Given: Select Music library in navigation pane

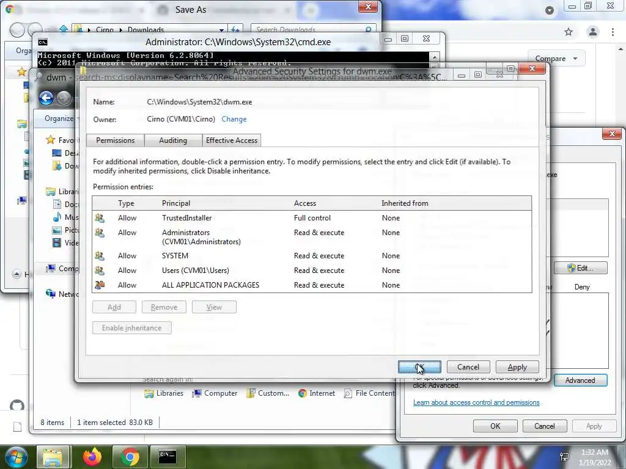Looking at the screenshot, I should (x=66, y=217).
